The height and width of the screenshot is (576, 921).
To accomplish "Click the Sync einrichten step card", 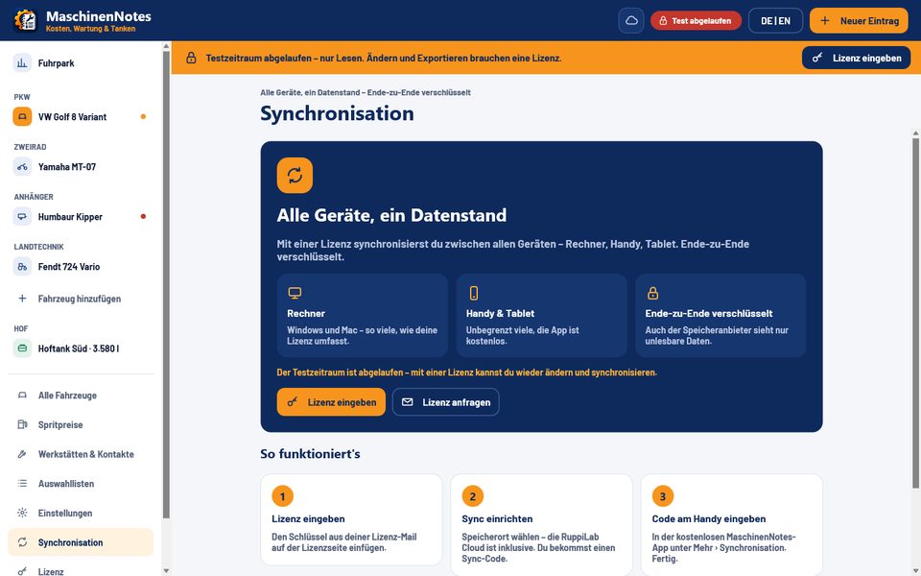I will click(541, 525).
